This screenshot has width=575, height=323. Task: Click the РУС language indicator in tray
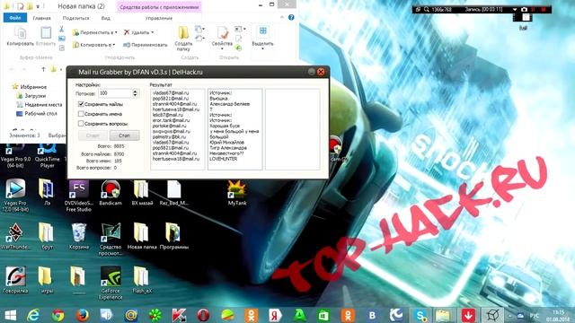[534, 316]
